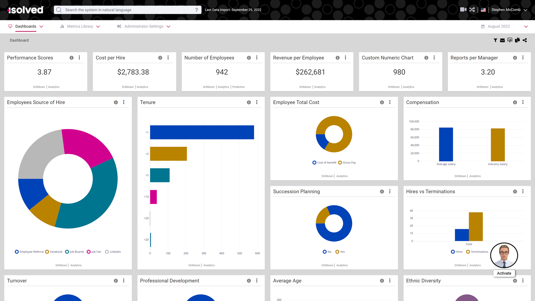This screenshot has width=535, height=301.
Task: Click the Dashboards menu item
Action: (26, 26)
